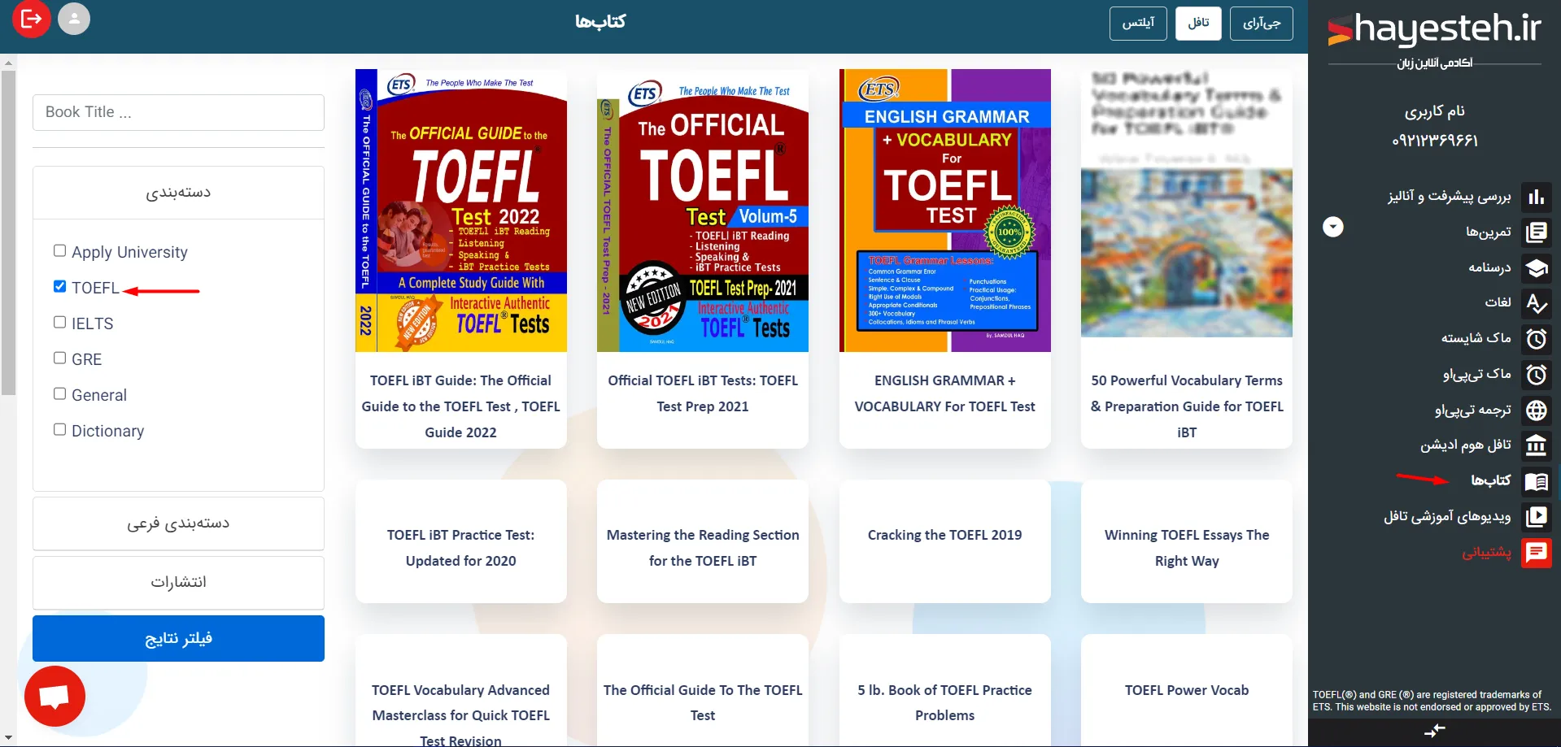Open Winning TOEFL Essays The Right Way card
The image size is (1561, 747).
(x=1187, y=541)
